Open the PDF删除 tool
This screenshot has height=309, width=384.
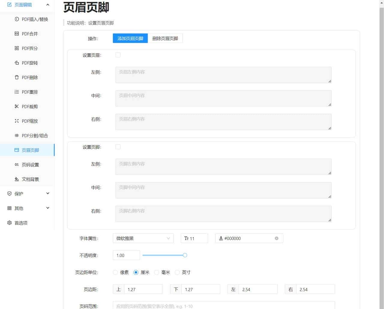tap(30, 77)
